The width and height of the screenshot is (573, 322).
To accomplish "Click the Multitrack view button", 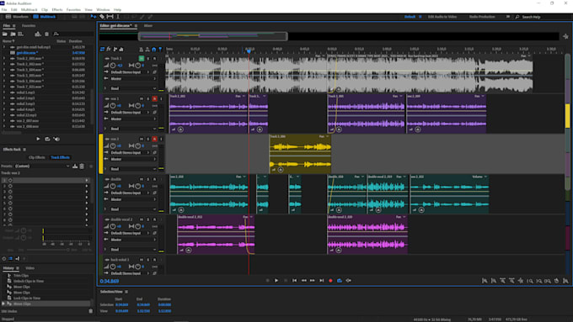I will 45,17.
